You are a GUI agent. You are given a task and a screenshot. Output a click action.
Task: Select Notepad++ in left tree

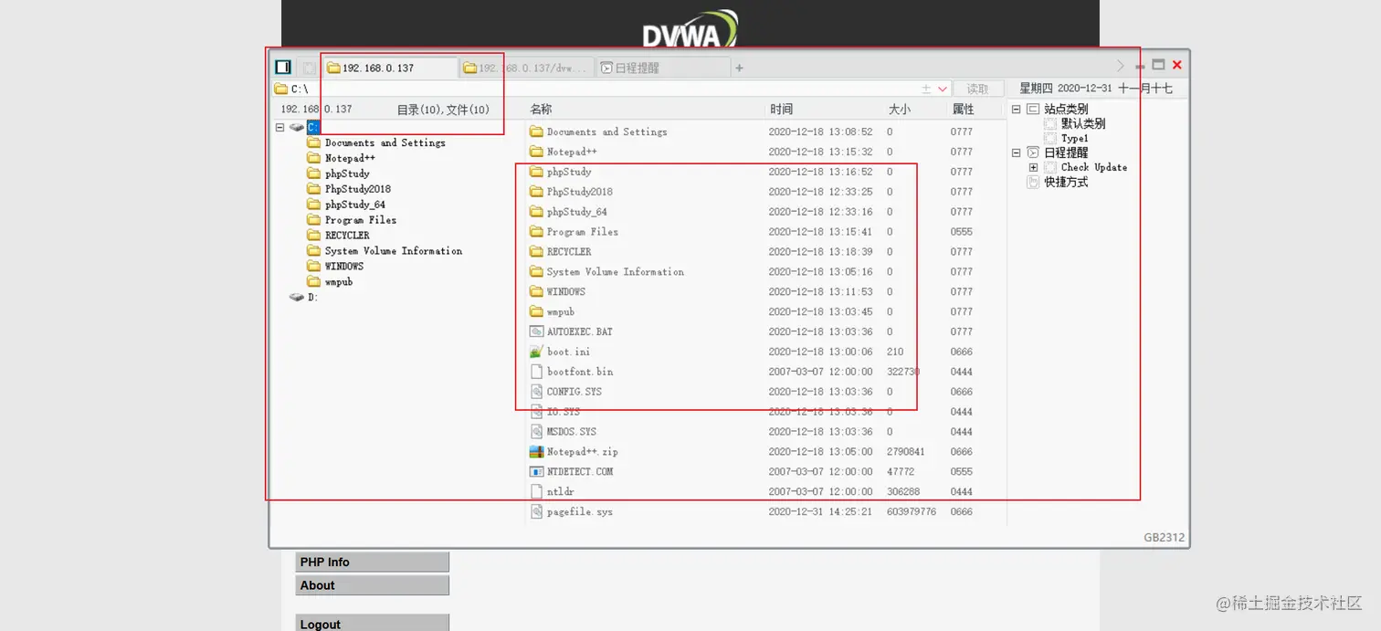click(350, 158)
